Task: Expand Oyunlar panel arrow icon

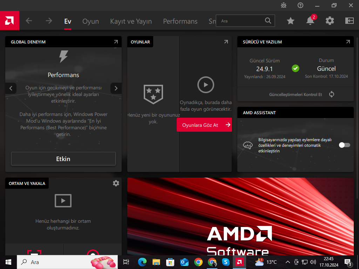Action: click(x=226, y=42)
